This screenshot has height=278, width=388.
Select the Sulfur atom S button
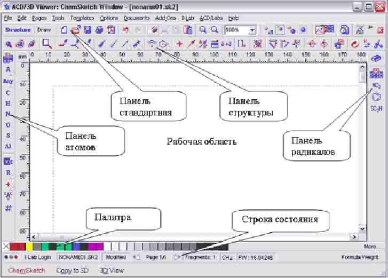point(8,136)
